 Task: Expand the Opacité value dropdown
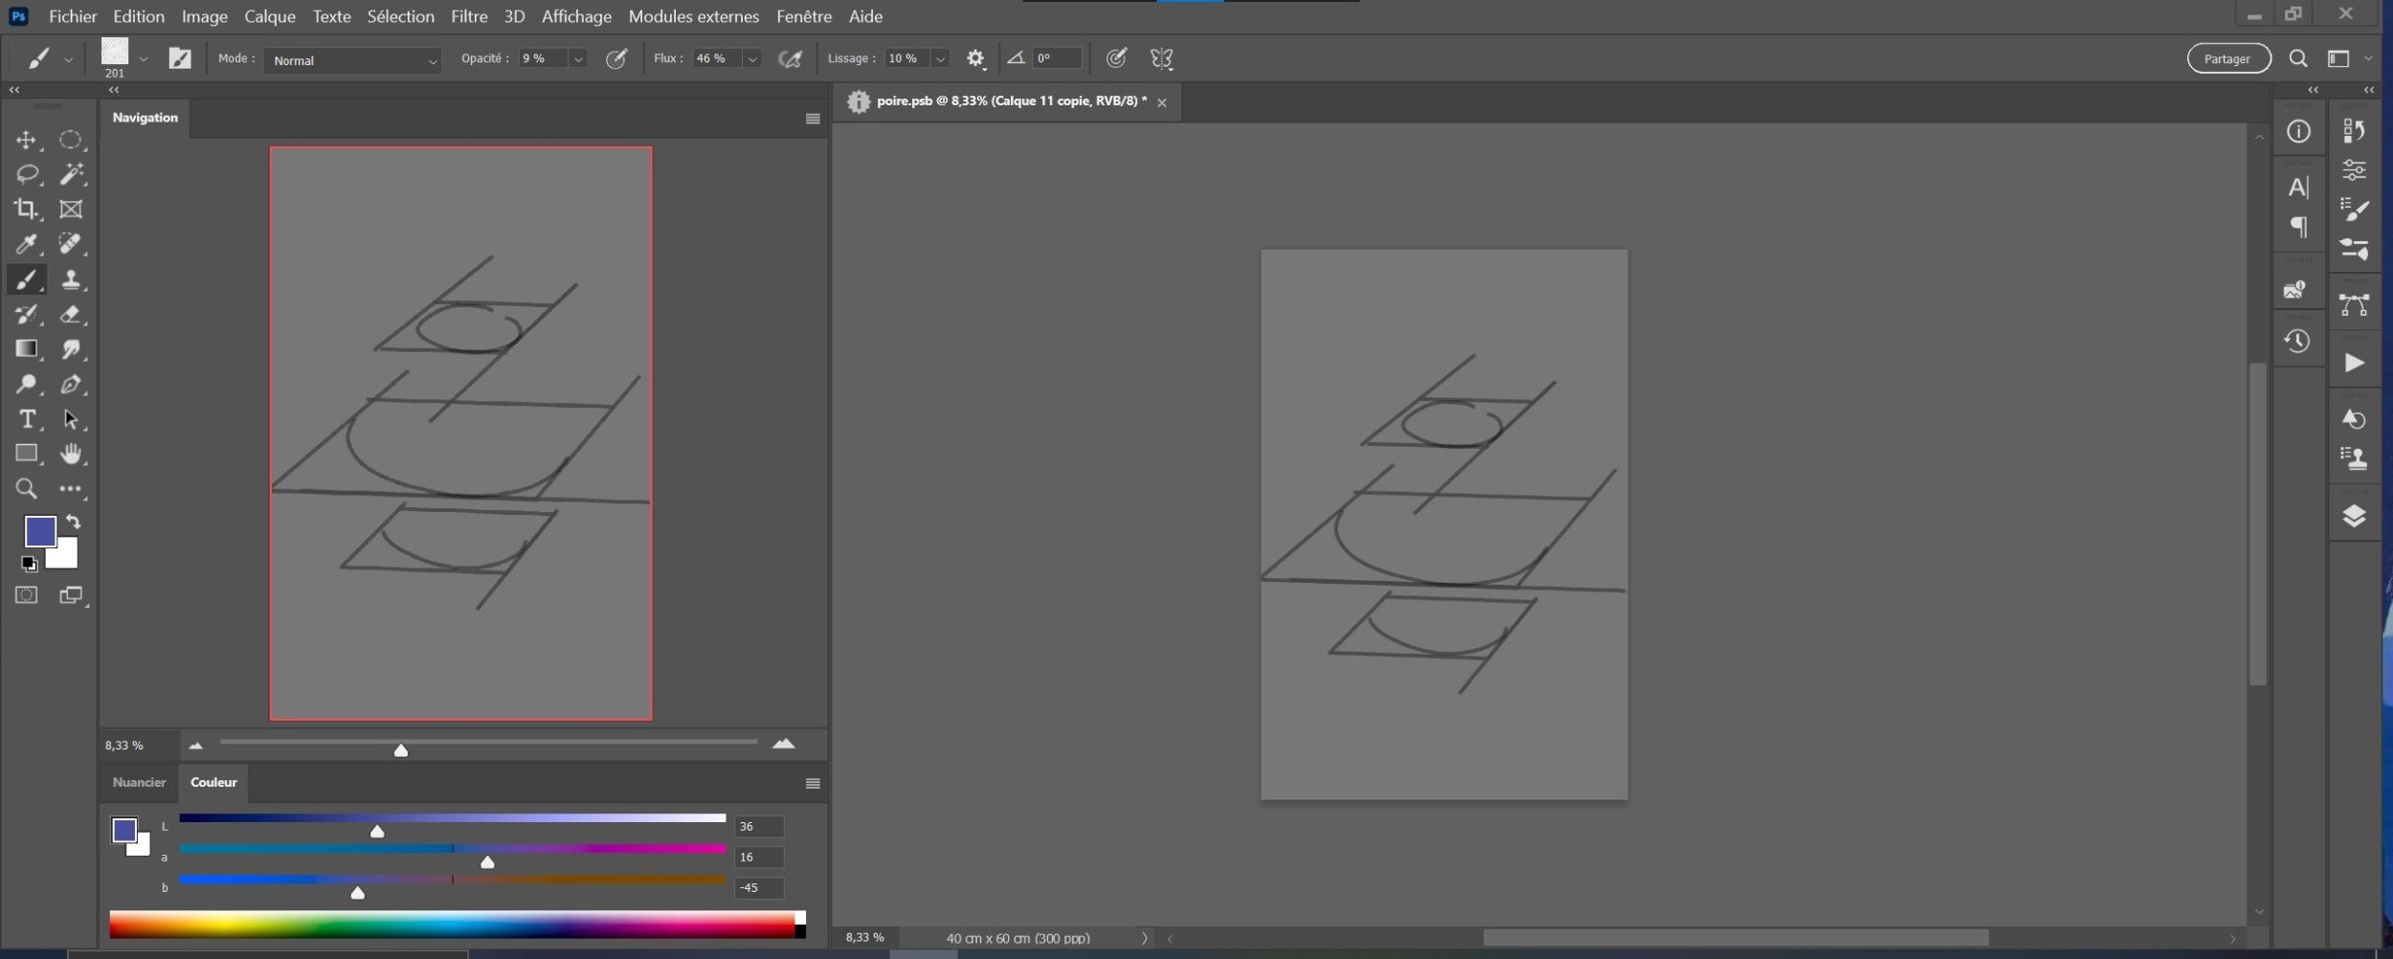pos(578,59)
